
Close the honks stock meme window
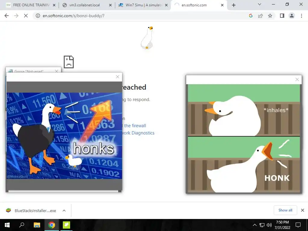click(118, 77)
